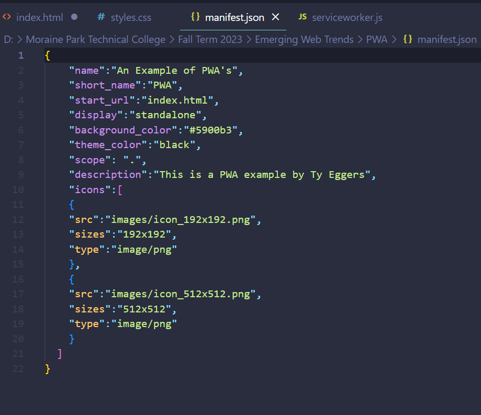Image resolution: width=481 pixels, height=415 pixels.
Task: Click the opening blue brace on line 16
Action: (x=72, y=279)
